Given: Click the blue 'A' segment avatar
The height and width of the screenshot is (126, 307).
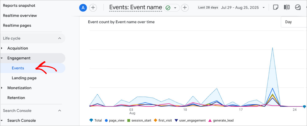Looking at the screenshot, I should point(83,8).
